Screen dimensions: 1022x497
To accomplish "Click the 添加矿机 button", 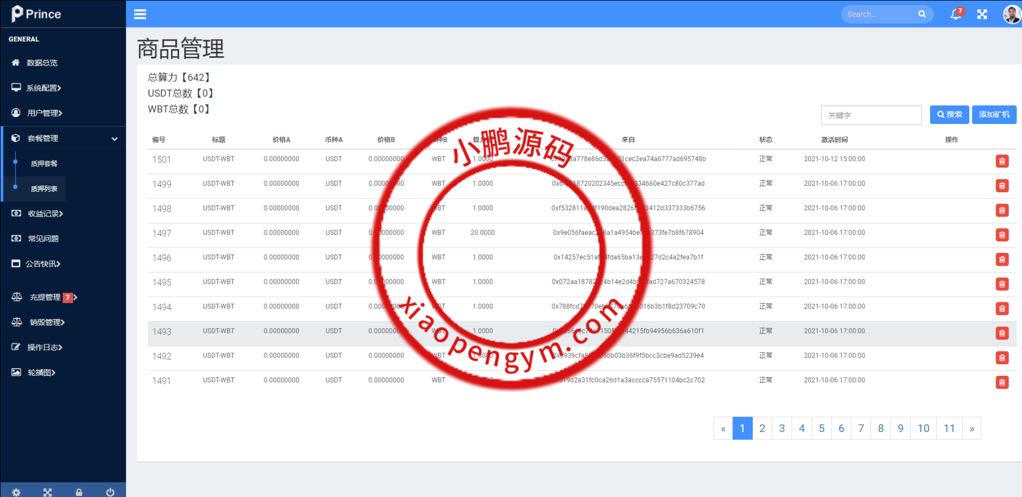I will (x=994, y=115).
